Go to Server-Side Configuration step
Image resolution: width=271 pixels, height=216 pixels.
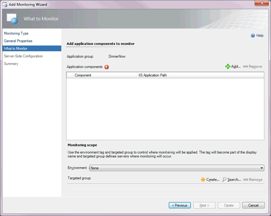(23, 56)
